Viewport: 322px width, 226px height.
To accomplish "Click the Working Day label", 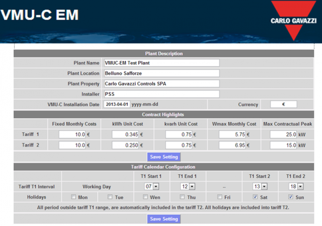I will click(97, 187).
